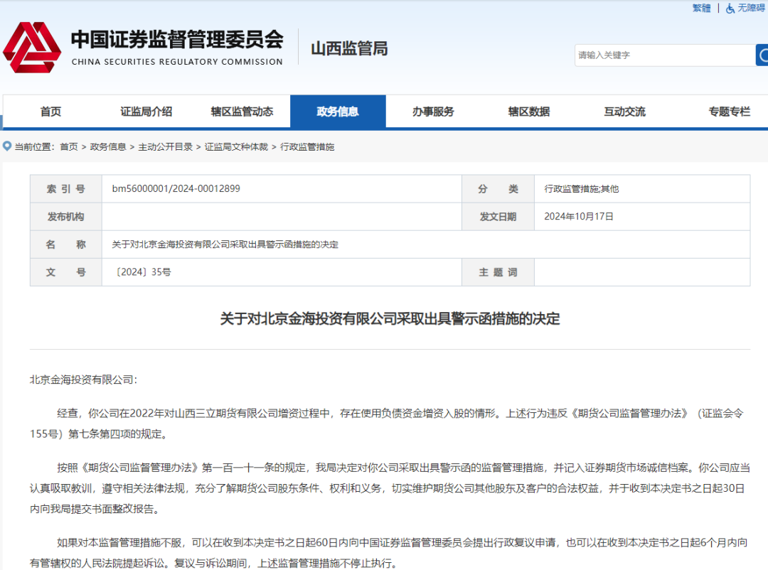Click the 中国证券监督管理委员会 header title
This screenshot has width=768, height=570.
(177, 39)
